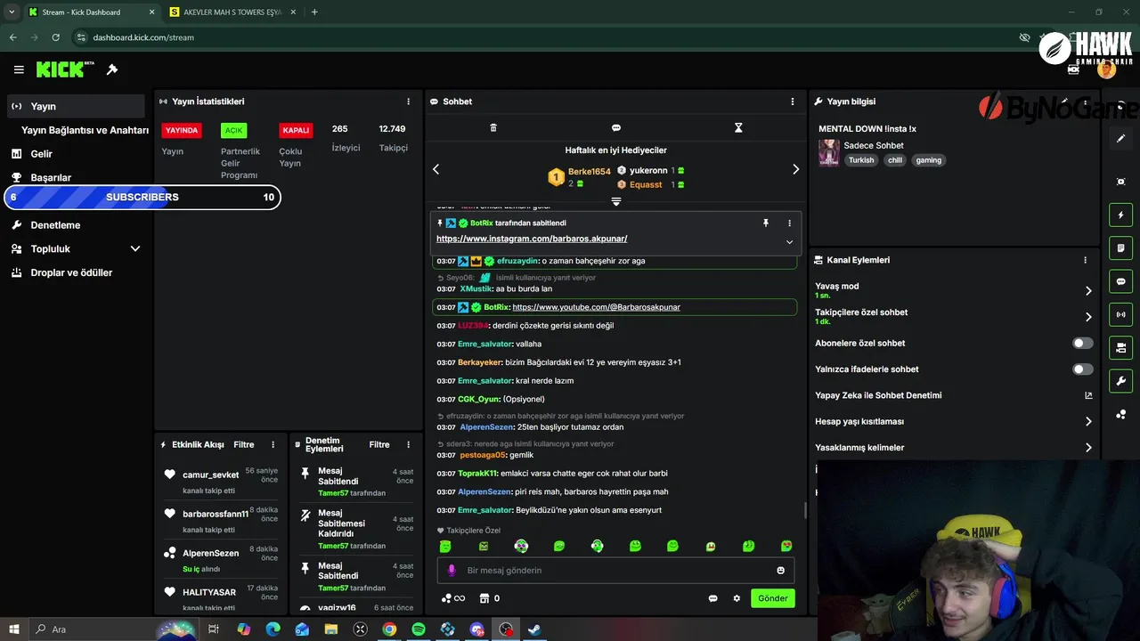Open BotRix YouTube link in chat
This screenshot has width=1140, height=641.
pos(596,307)
